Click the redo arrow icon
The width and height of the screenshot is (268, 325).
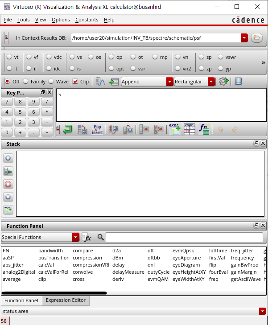point(235,130)
